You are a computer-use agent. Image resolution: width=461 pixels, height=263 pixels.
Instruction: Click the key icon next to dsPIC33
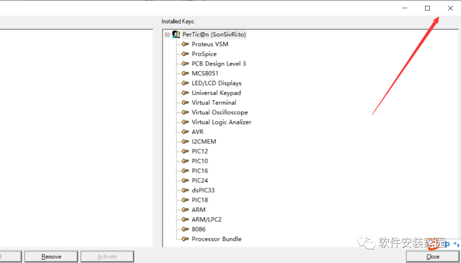point(185,190)
